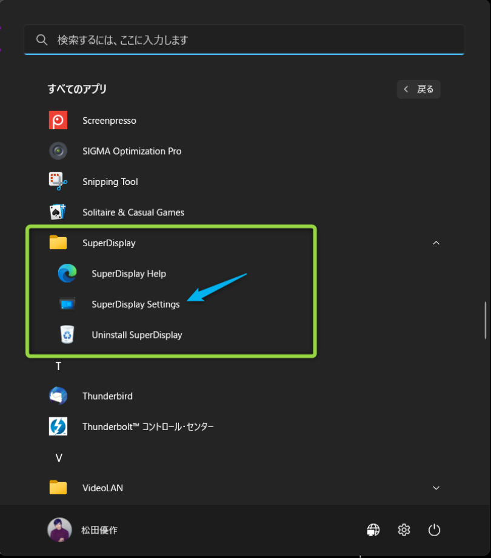This screenshot has width=491, height=558.
Task: Select Solitaire & Casual Games label
Action: click(133, 212)
